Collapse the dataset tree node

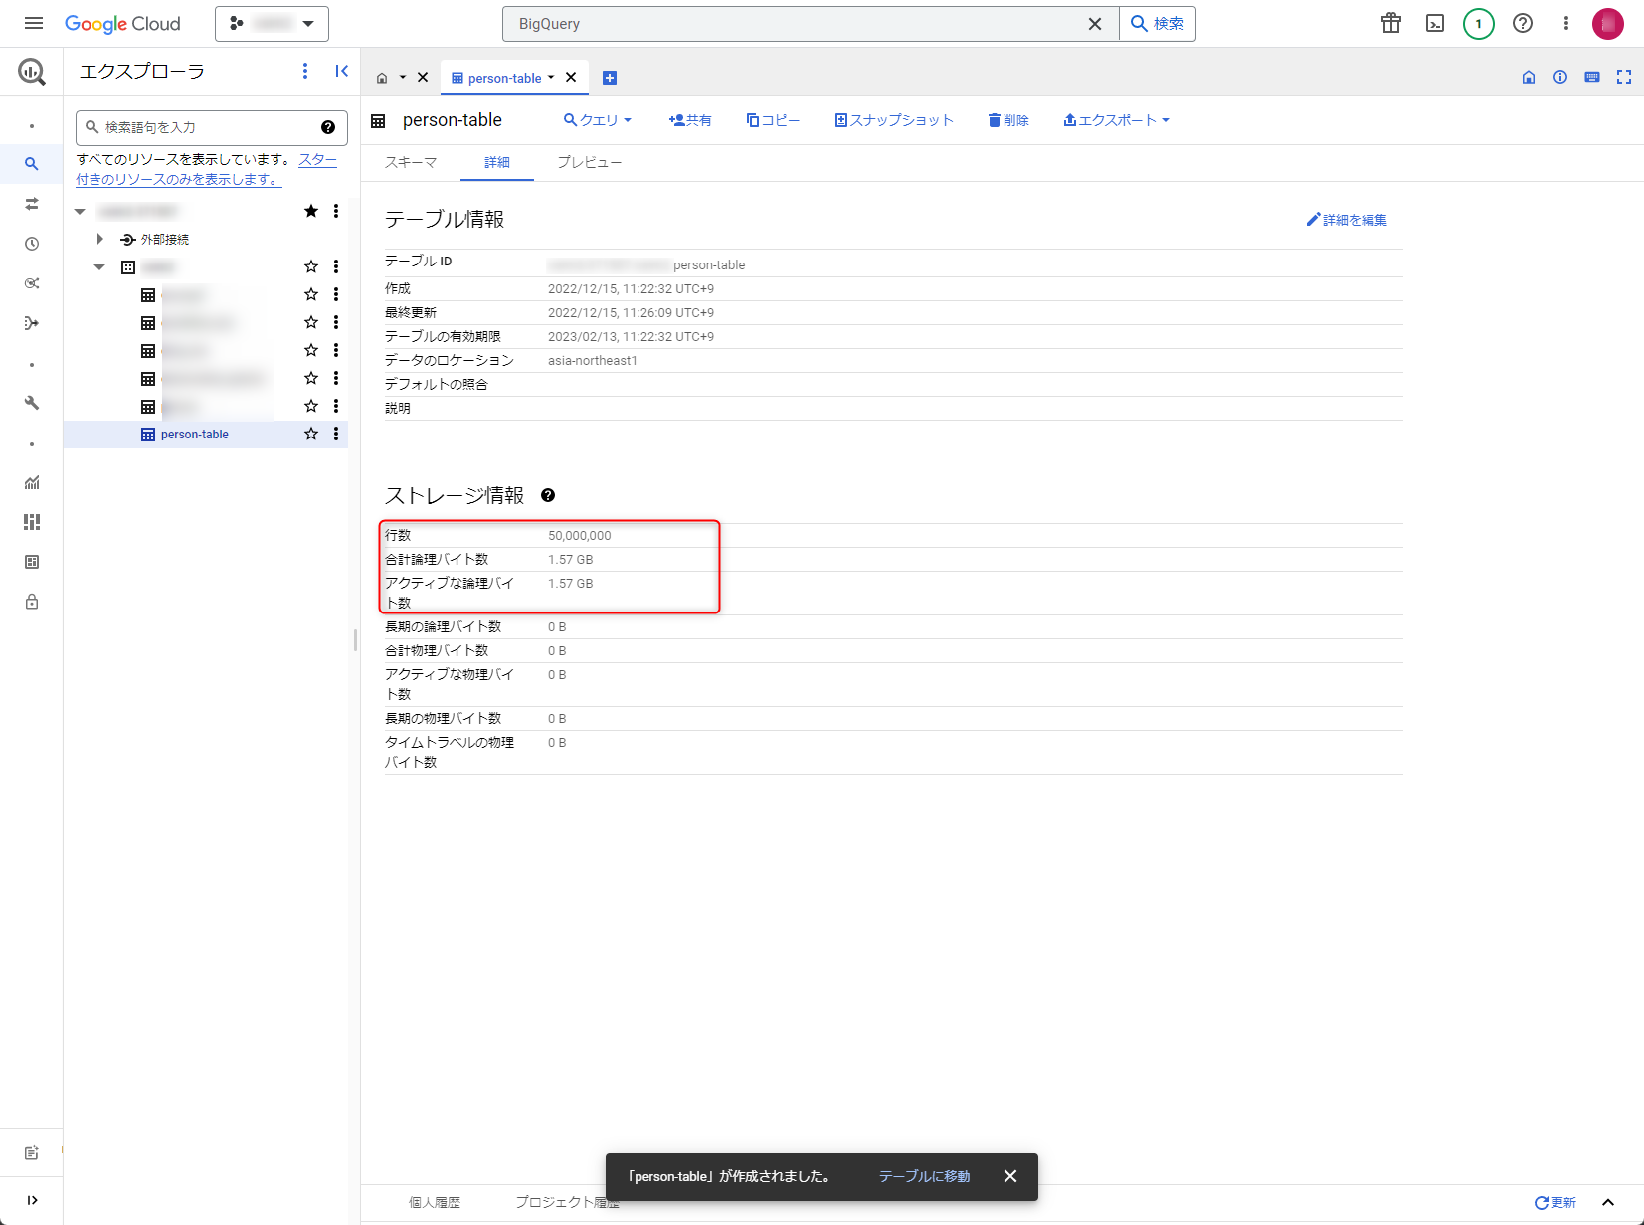[x=99, y=266]
